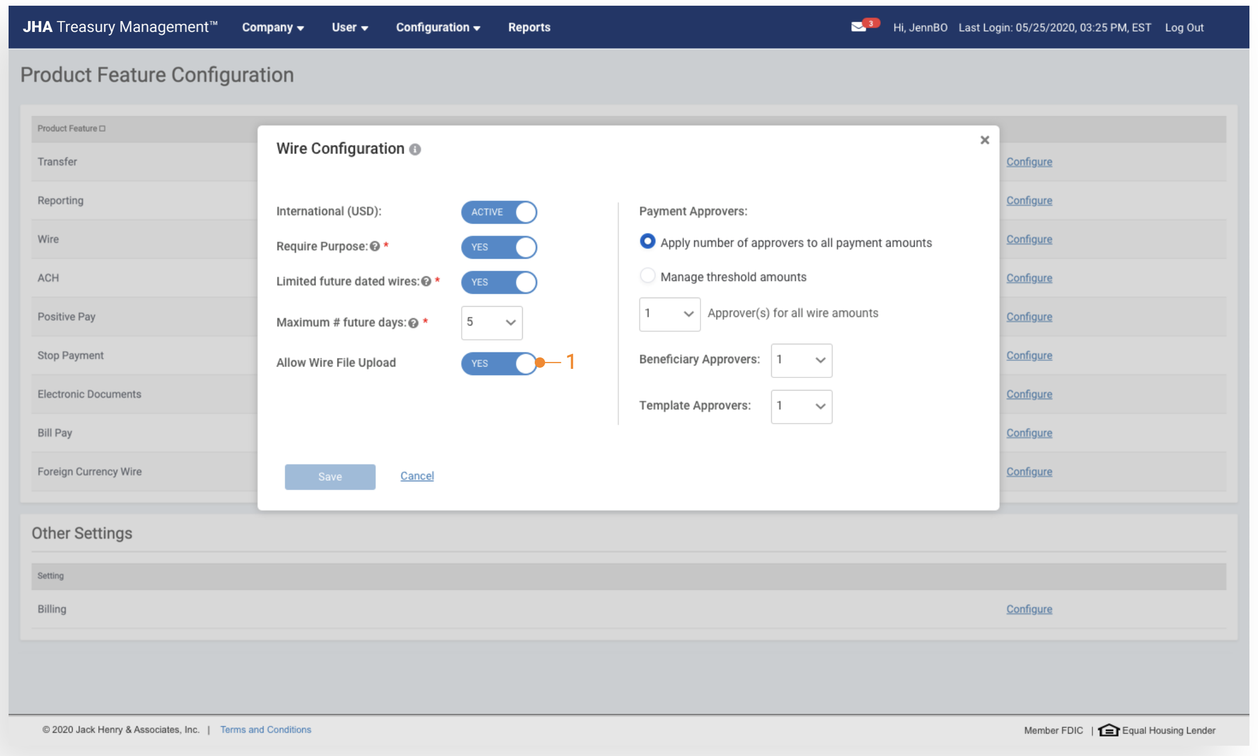Click Maximum future days help icon
Image resolution: width=1258 pixels, height=756 pixels.
(x=414, y=323)
